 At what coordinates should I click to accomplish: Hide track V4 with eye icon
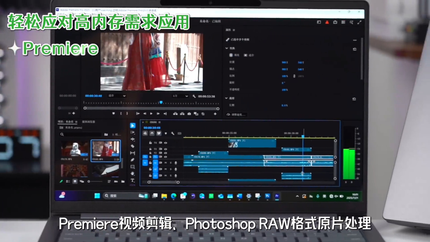(166, 143)
